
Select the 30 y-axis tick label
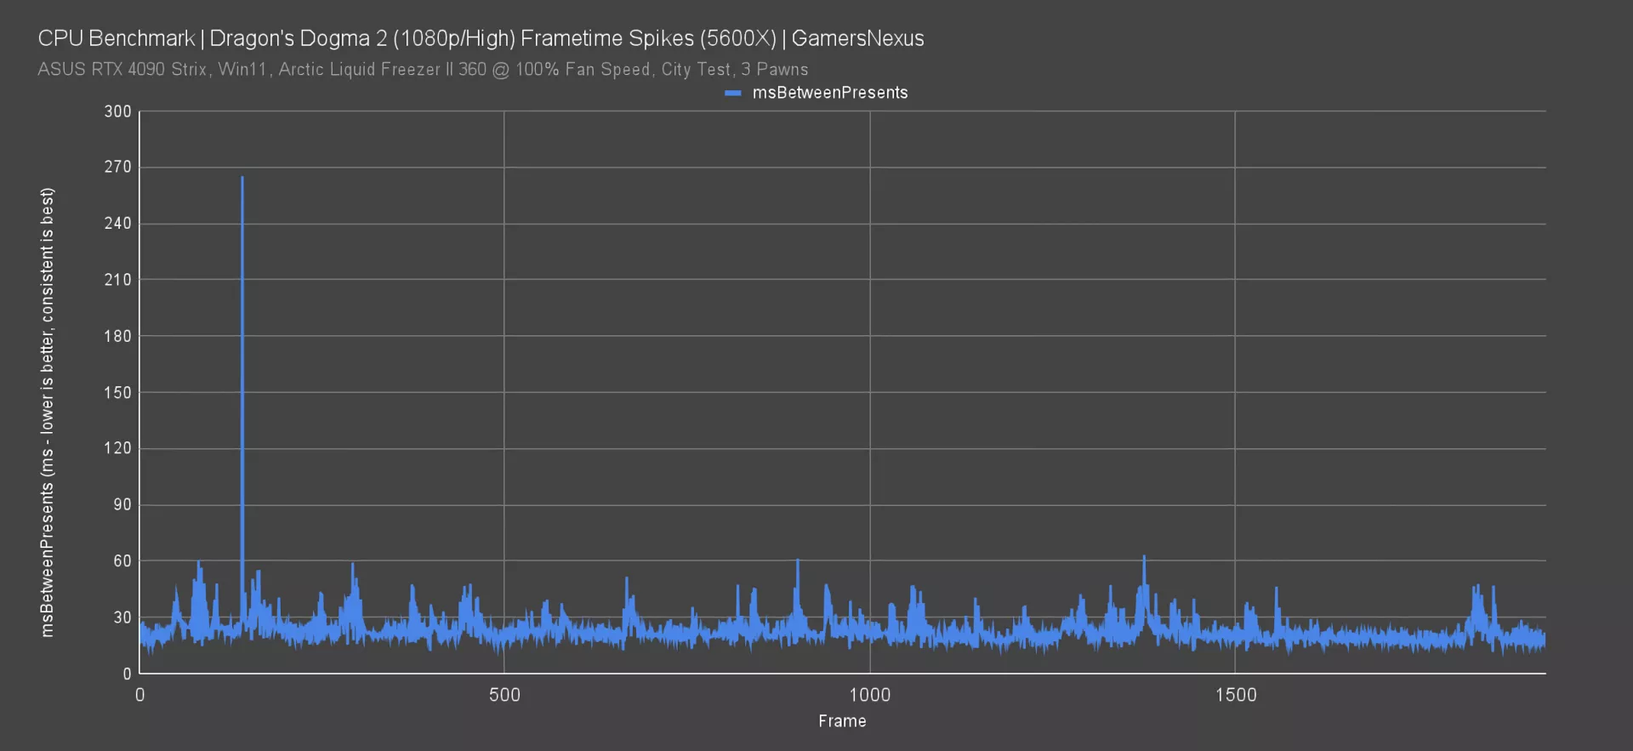122,617
